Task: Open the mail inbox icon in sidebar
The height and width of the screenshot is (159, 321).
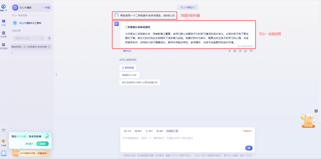Action: (x=4, y=130)
